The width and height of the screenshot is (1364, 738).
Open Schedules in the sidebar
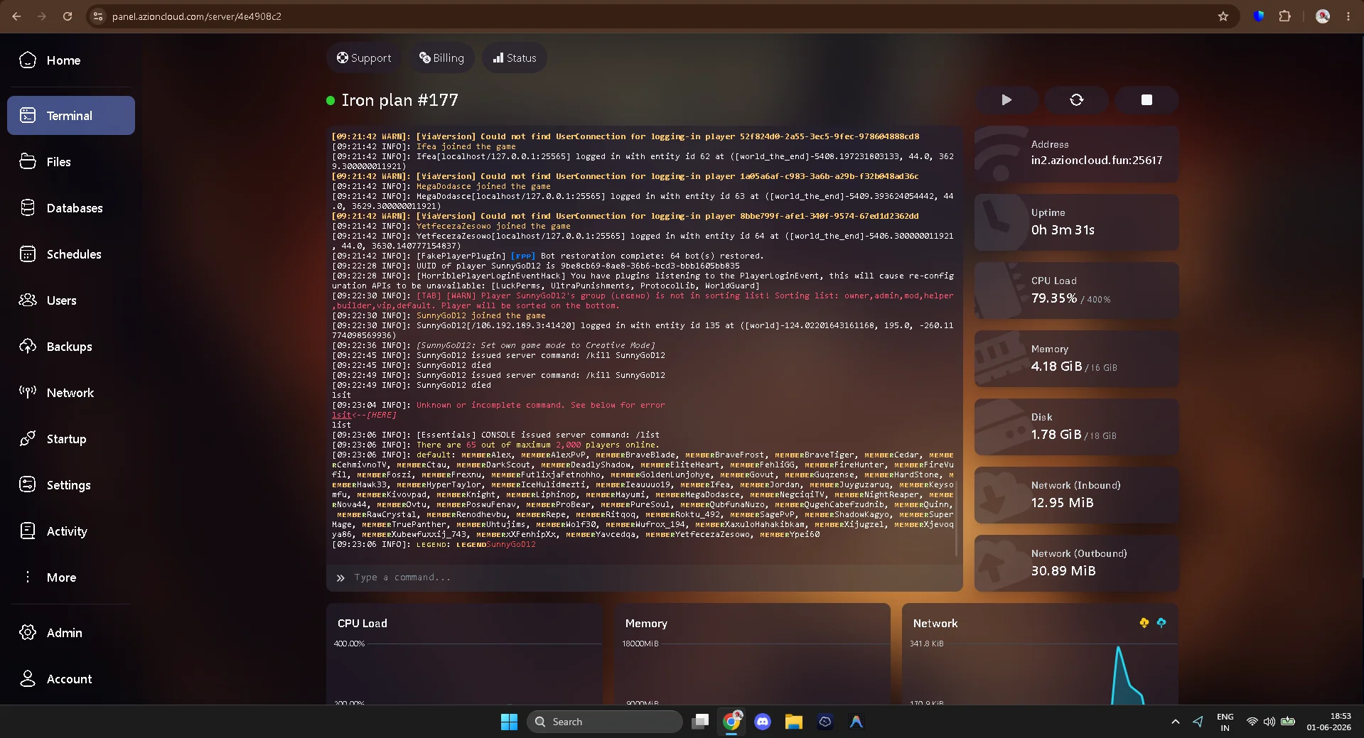click(70, 254)
